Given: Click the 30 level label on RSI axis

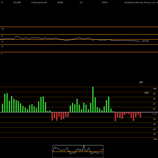Looking at the screenshot, I should pyautogui.click(x=2, y=46).
